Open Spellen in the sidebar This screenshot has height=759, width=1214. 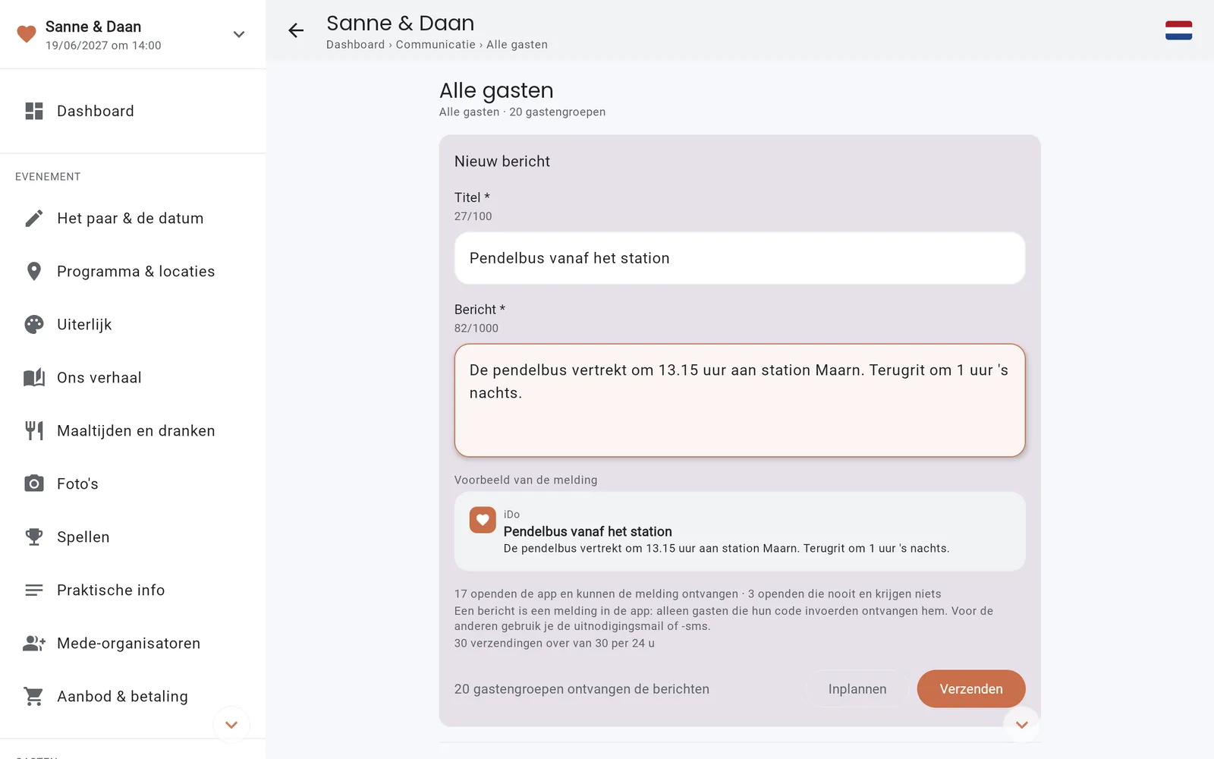[133, 537]
